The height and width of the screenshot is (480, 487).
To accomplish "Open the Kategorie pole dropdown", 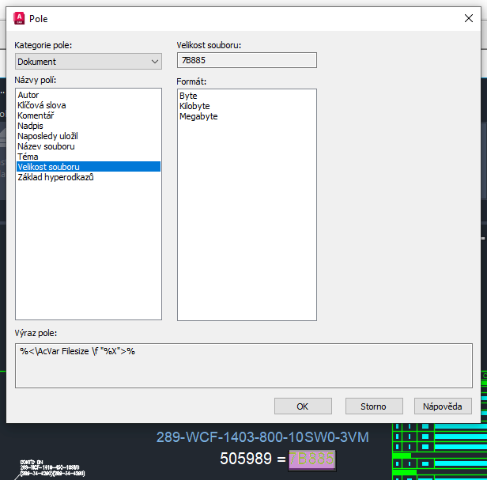I will [x=89, y=62].
